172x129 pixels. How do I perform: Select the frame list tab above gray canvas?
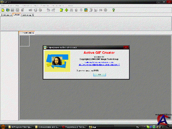click(x=27, y=33)
